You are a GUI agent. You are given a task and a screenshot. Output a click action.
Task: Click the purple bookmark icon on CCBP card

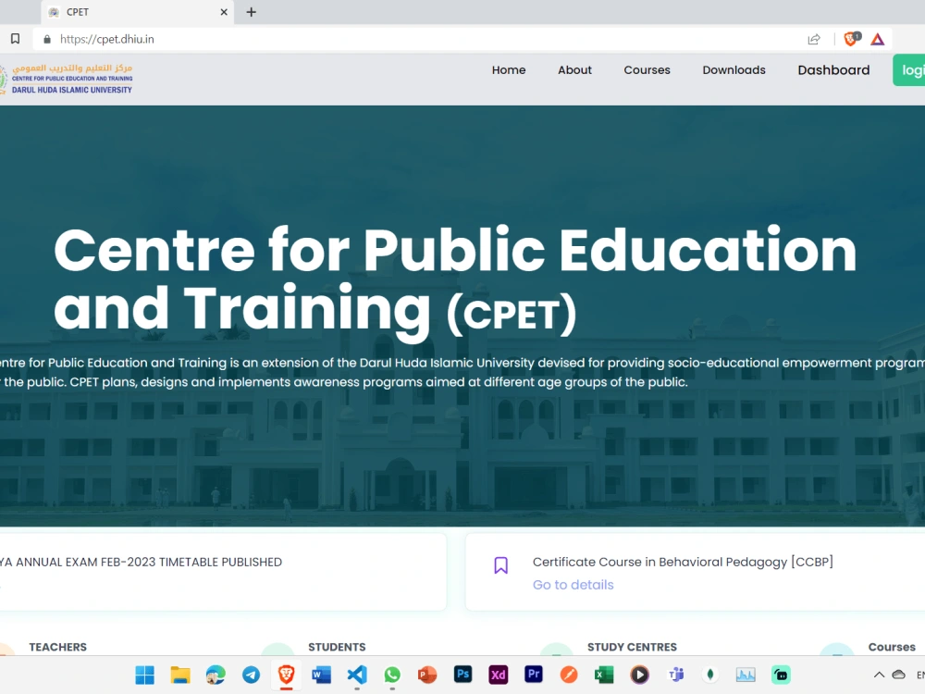tap(500, 565)
